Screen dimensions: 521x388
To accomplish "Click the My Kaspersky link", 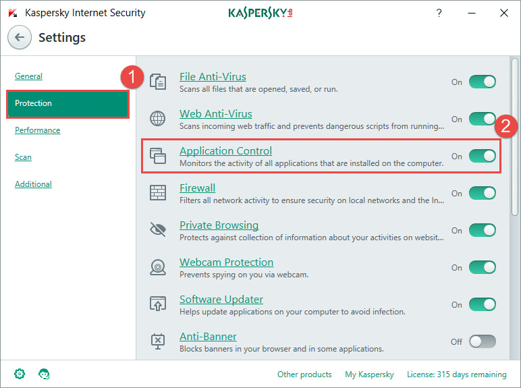I will coord(369,375).
